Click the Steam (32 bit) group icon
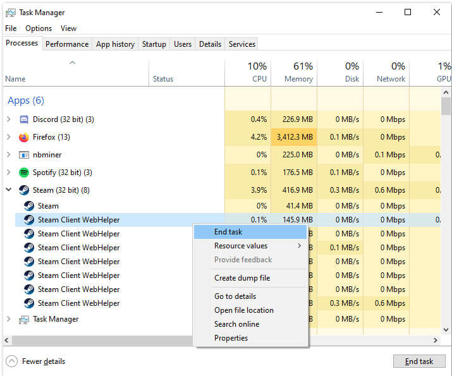 [24, 190]
